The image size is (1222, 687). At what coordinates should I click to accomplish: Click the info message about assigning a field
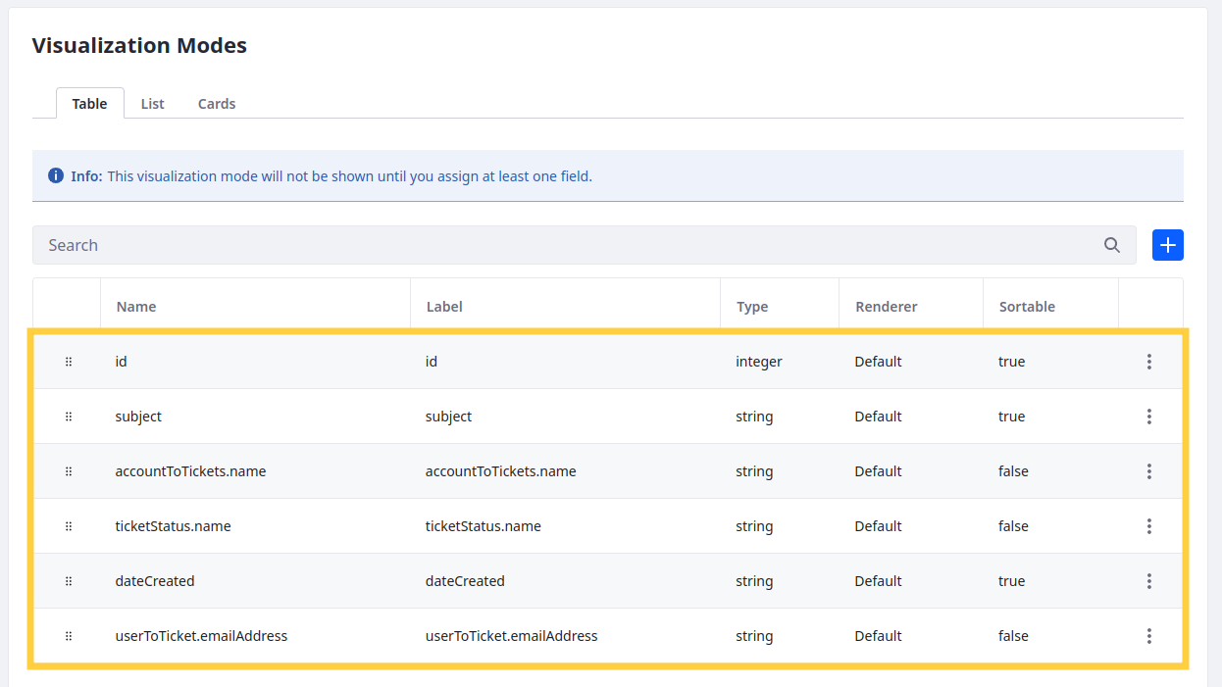tap(349, 176)
